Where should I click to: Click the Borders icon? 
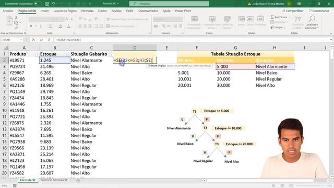pyautogui.click(x=50, y=26)
